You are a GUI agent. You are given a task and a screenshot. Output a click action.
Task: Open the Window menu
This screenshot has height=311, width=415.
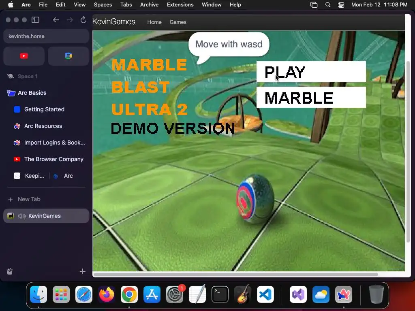tap(212, 5)
